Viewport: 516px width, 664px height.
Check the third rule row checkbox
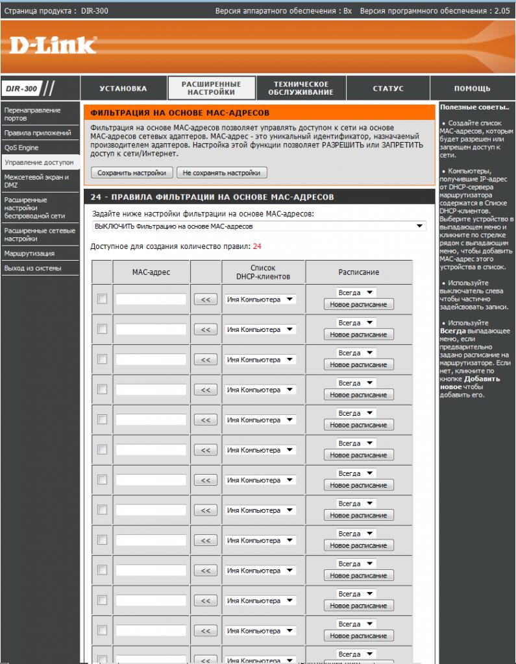[102, 359]
